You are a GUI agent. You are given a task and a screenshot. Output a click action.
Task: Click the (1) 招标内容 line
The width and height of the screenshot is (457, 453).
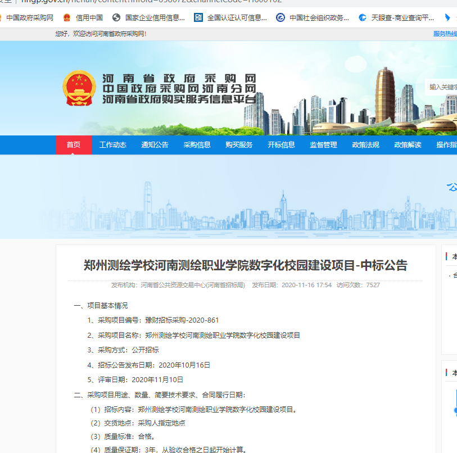(x=194, y=410)
